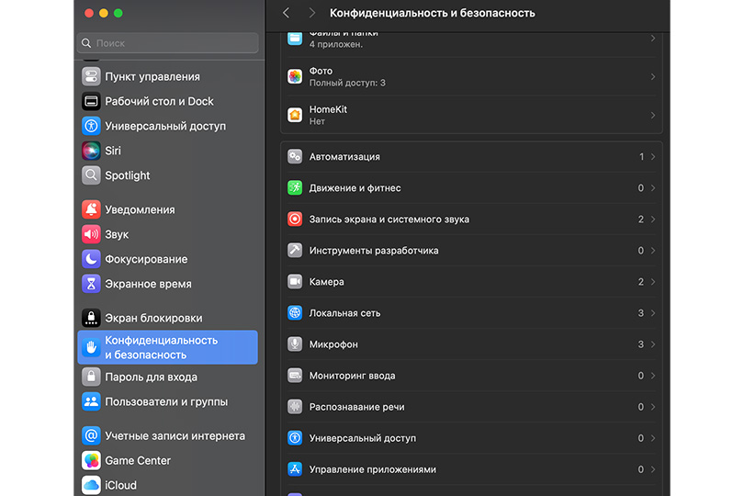
Task: Click Движение и фитнес green icon
Action: [x=295, y=188]
